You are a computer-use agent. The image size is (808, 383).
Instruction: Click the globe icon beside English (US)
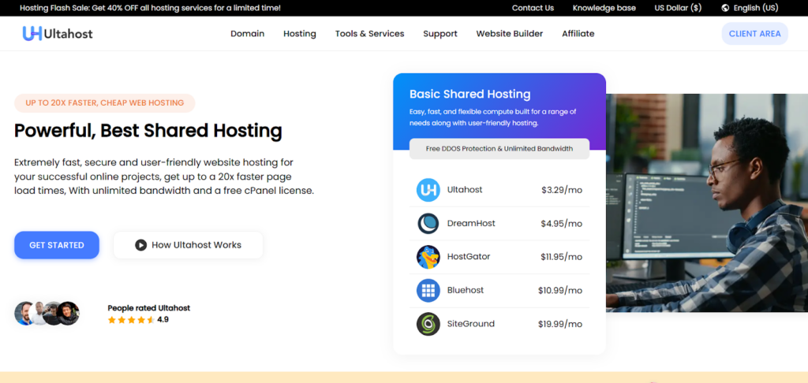pos(725,8)
